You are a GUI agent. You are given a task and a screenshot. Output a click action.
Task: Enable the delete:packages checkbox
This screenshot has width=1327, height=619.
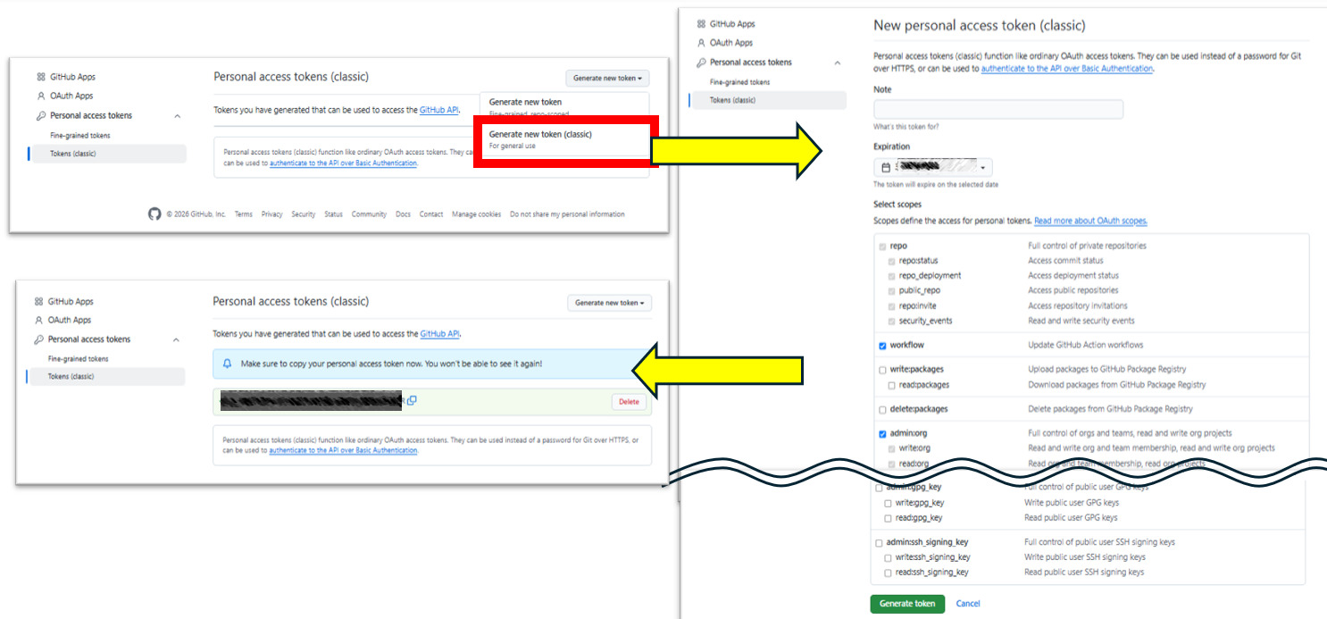click(882, 409)
